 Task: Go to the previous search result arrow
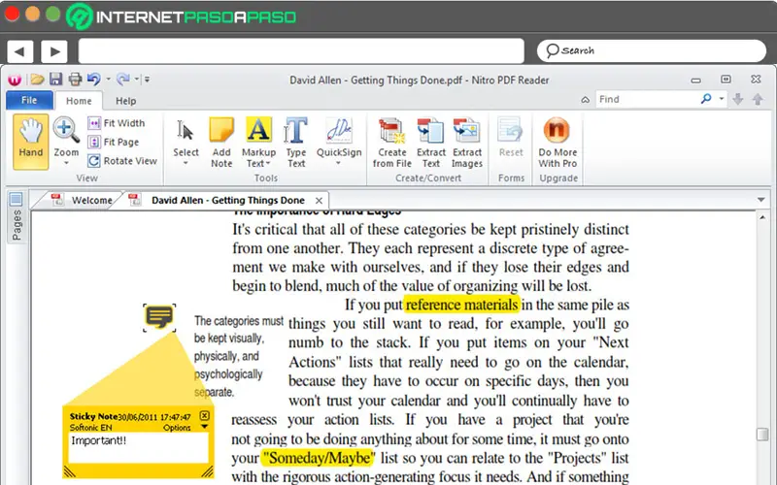pos(758,99)
